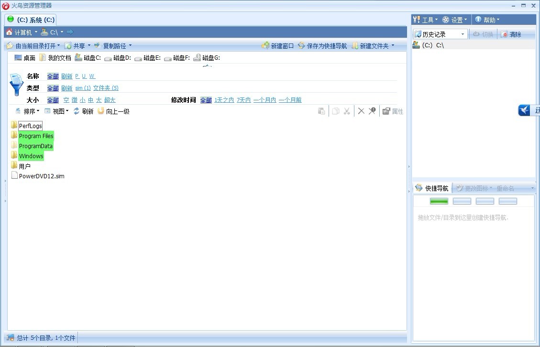Expand the 排序 sort dropdown
This screenshot has width=540, height=347.
pyautogui.click(x=28, y=111)
